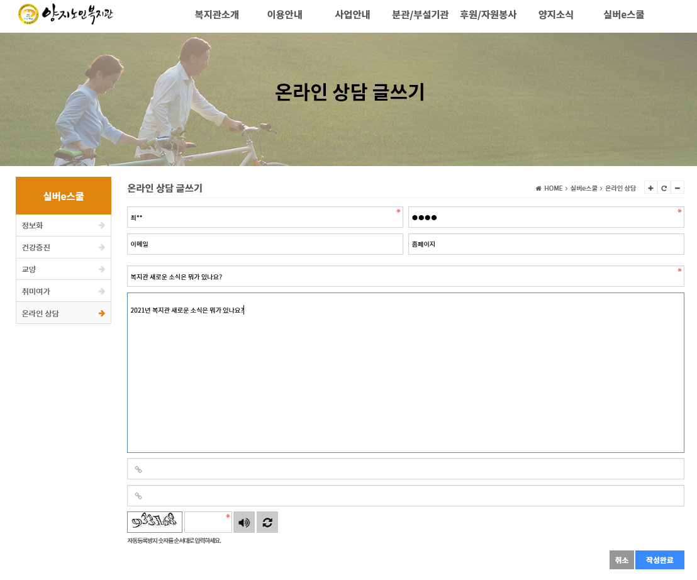Click 실버e스쿨 in the breadcrumb
This screenshot has height=580, width=697.
tap(584, 189)
